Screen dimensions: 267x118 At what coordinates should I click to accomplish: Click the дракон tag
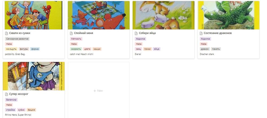coord(205,49)
